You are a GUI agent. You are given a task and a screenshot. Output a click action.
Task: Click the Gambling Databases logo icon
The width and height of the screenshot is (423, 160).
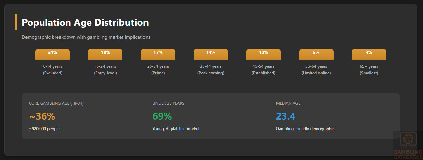[408, 140]
